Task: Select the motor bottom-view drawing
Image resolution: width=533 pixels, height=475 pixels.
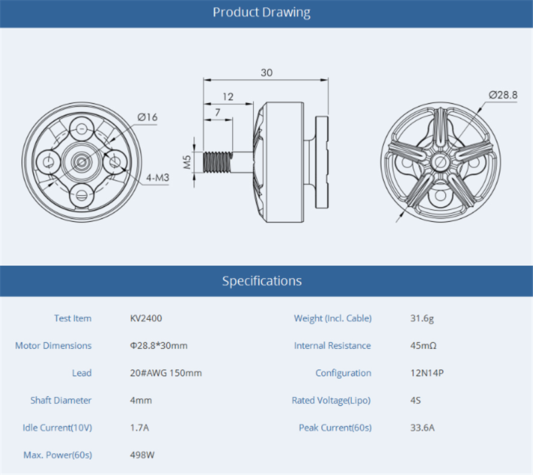Action: pyautogui.click(x=82, y=162)
